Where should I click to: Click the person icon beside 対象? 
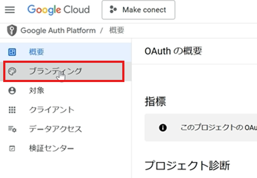(12, 91)
